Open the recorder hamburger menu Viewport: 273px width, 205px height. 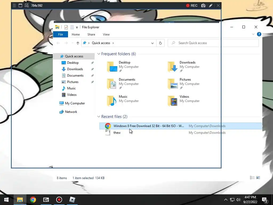point(14,6)
